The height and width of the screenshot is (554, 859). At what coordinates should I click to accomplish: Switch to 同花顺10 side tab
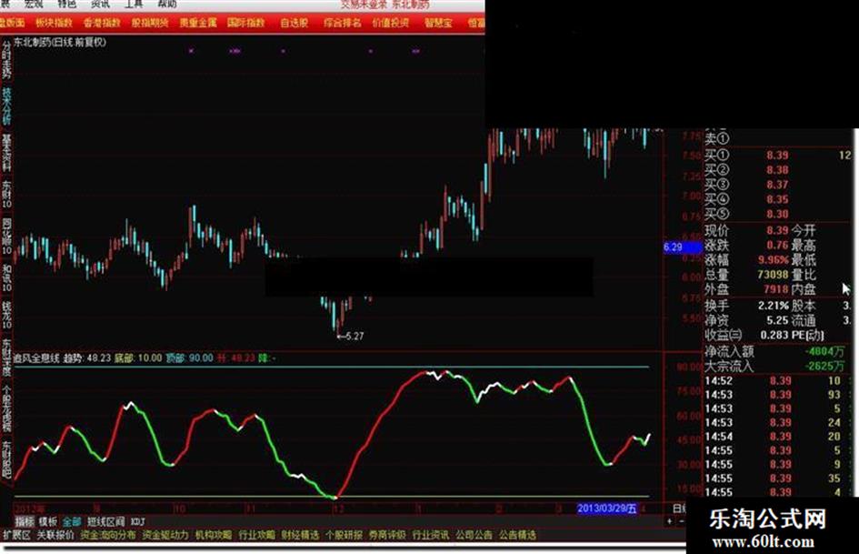click(6, 237)
